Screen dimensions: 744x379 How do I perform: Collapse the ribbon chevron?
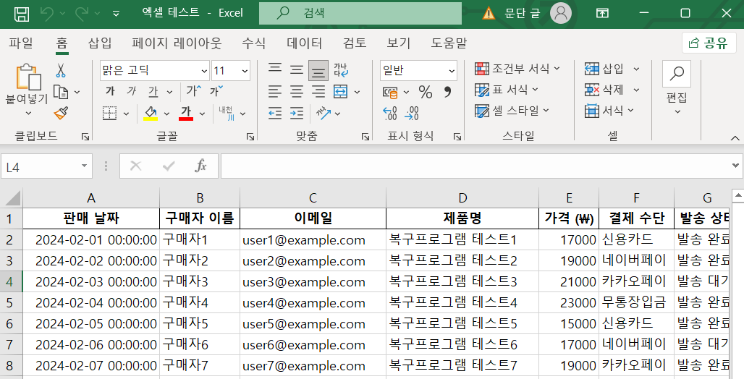[735, 138]
